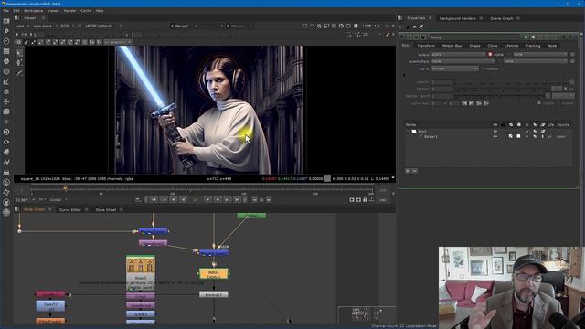Open the Cache menu
The height and width of the screenshot is (329, 585).
(x=86, y=11)
